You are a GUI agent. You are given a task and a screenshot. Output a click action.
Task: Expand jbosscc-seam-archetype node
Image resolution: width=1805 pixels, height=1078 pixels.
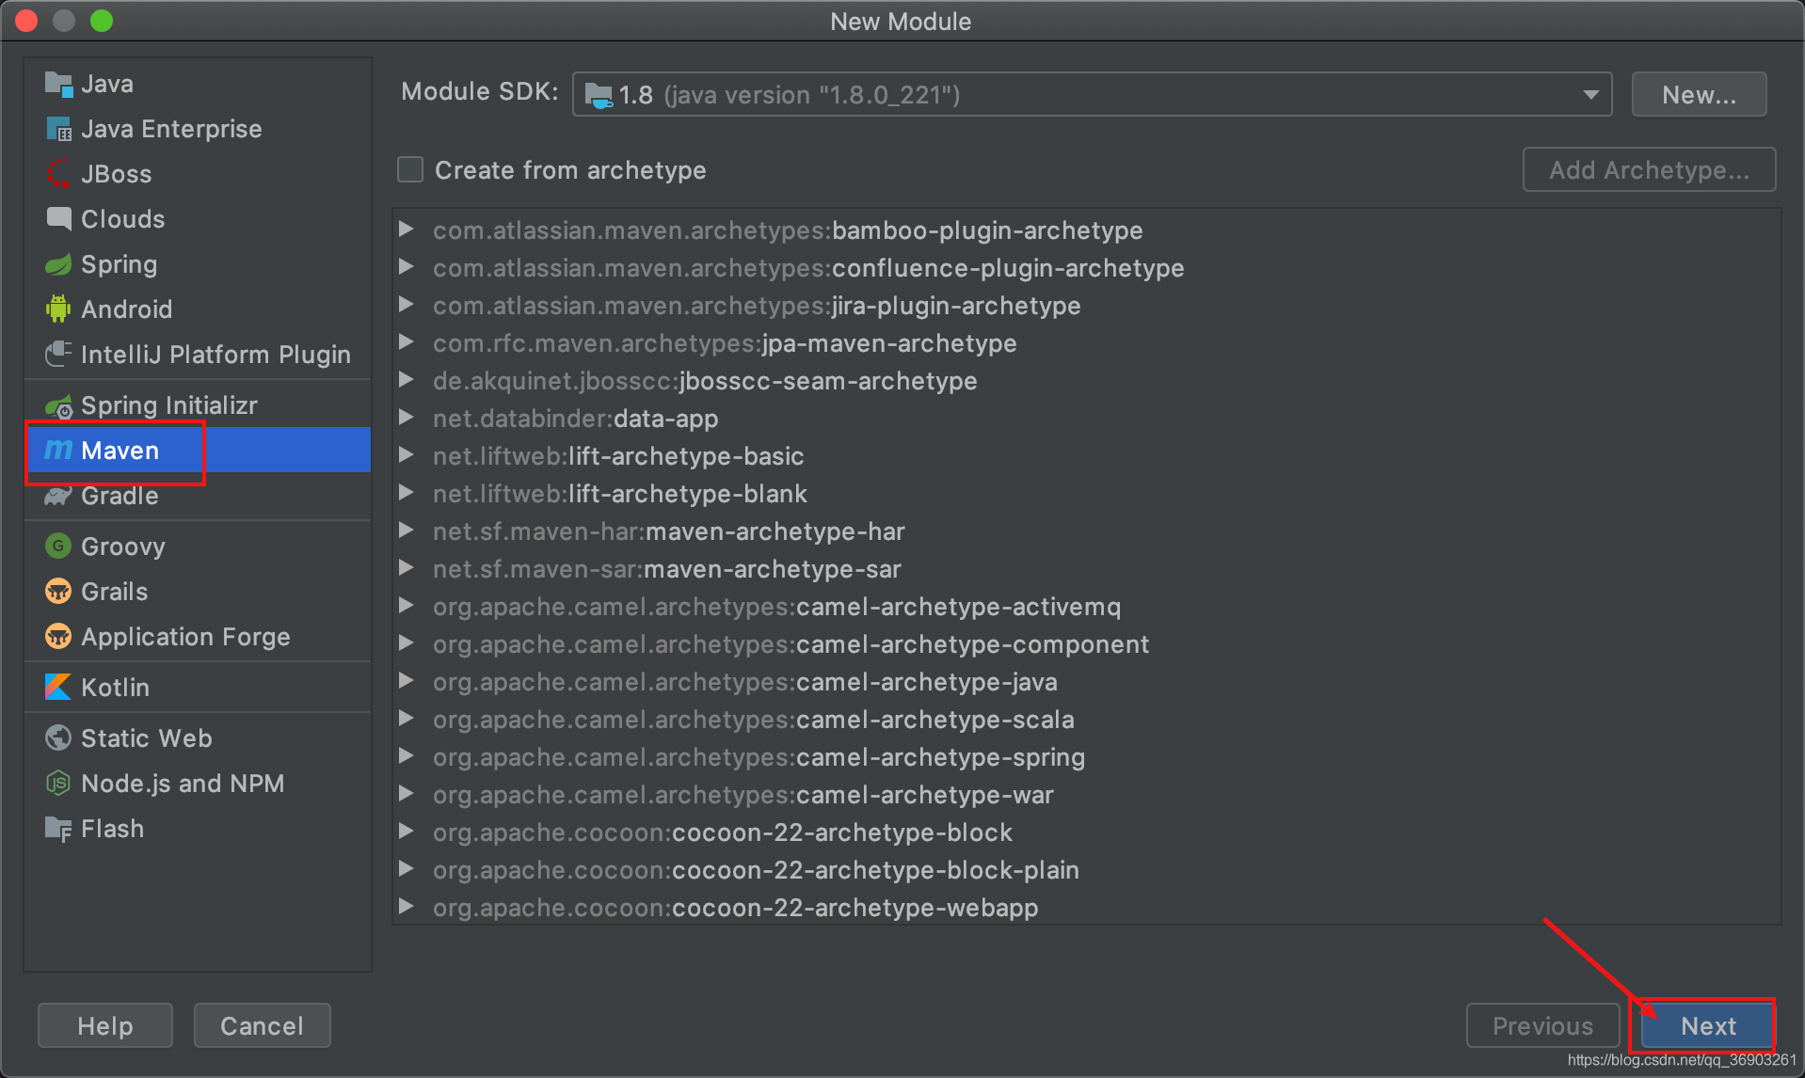click(x=407, y=380)
